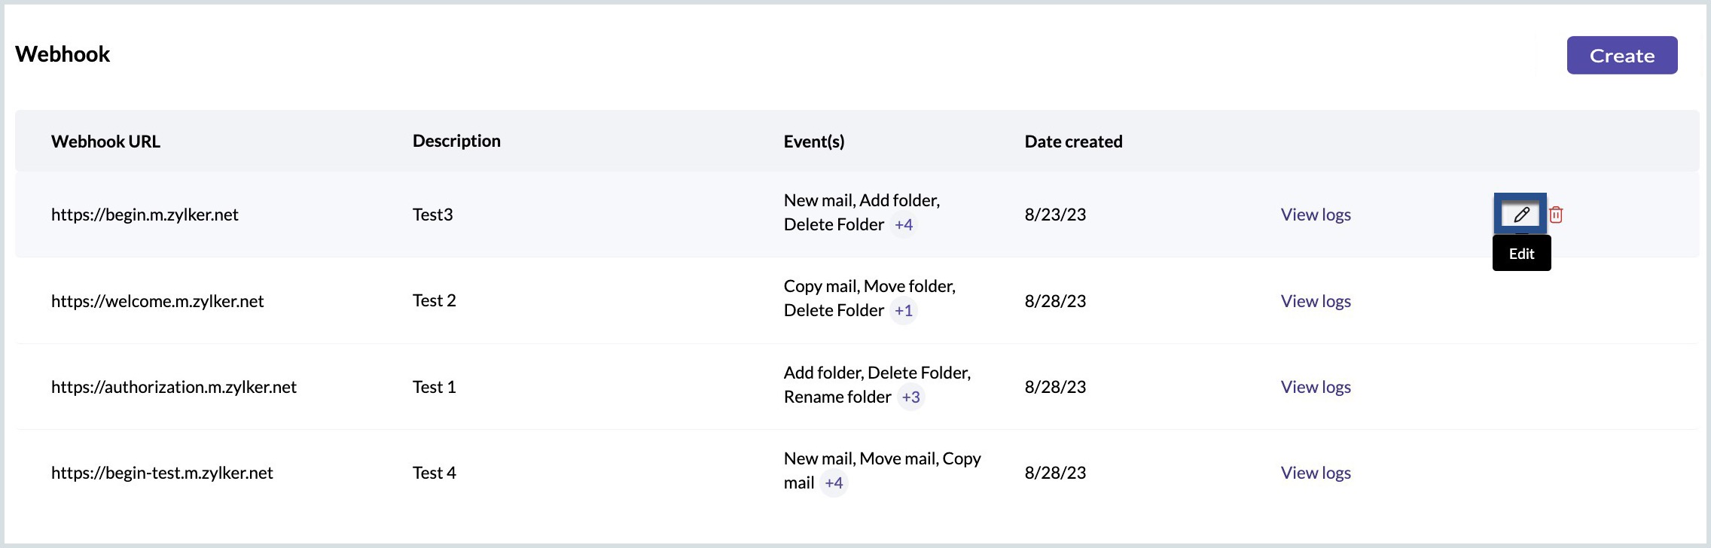Screen dimensions: 1711x548
Task: Click the Webhook page heading
Action: tap(63, 54)
